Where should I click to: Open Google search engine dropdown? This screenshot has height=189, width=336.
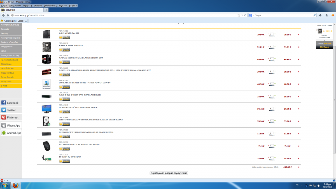tap(251, 15)
